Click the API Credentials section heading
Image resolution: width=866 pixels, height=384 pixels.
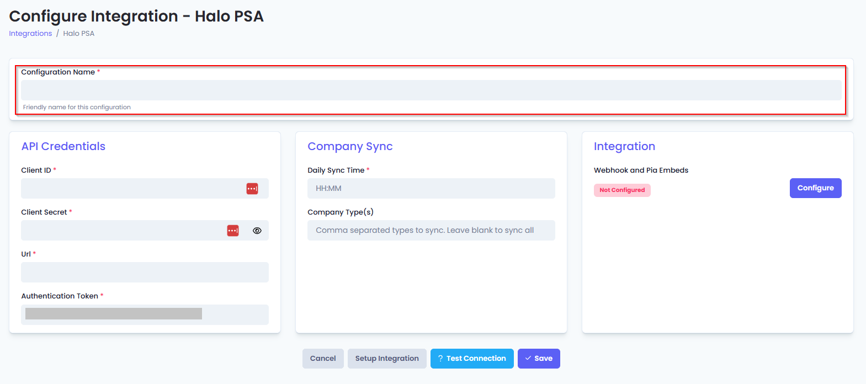pyautogui.click(x=63, y=146)
